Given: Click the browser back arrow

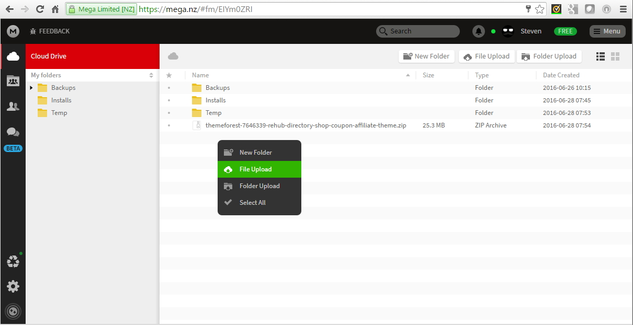Looking at the screenshot, I should 9,9.
